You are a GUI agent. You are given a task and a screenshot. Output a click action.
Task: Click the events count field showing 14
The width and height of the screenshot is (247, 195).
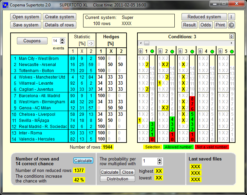(56, 41)
